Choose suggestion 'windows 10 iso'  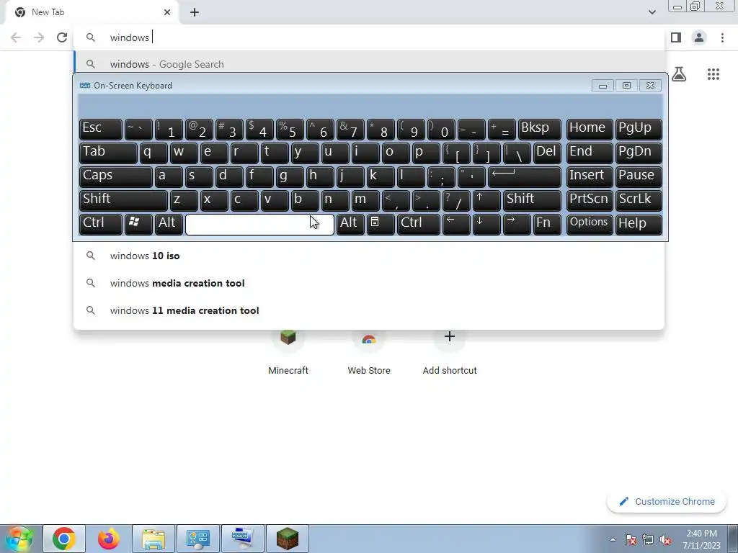point(369,256)
